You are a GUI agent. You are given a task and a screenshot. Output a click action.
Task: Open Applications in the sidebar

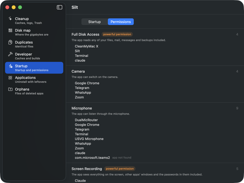[x=34, y=80]
